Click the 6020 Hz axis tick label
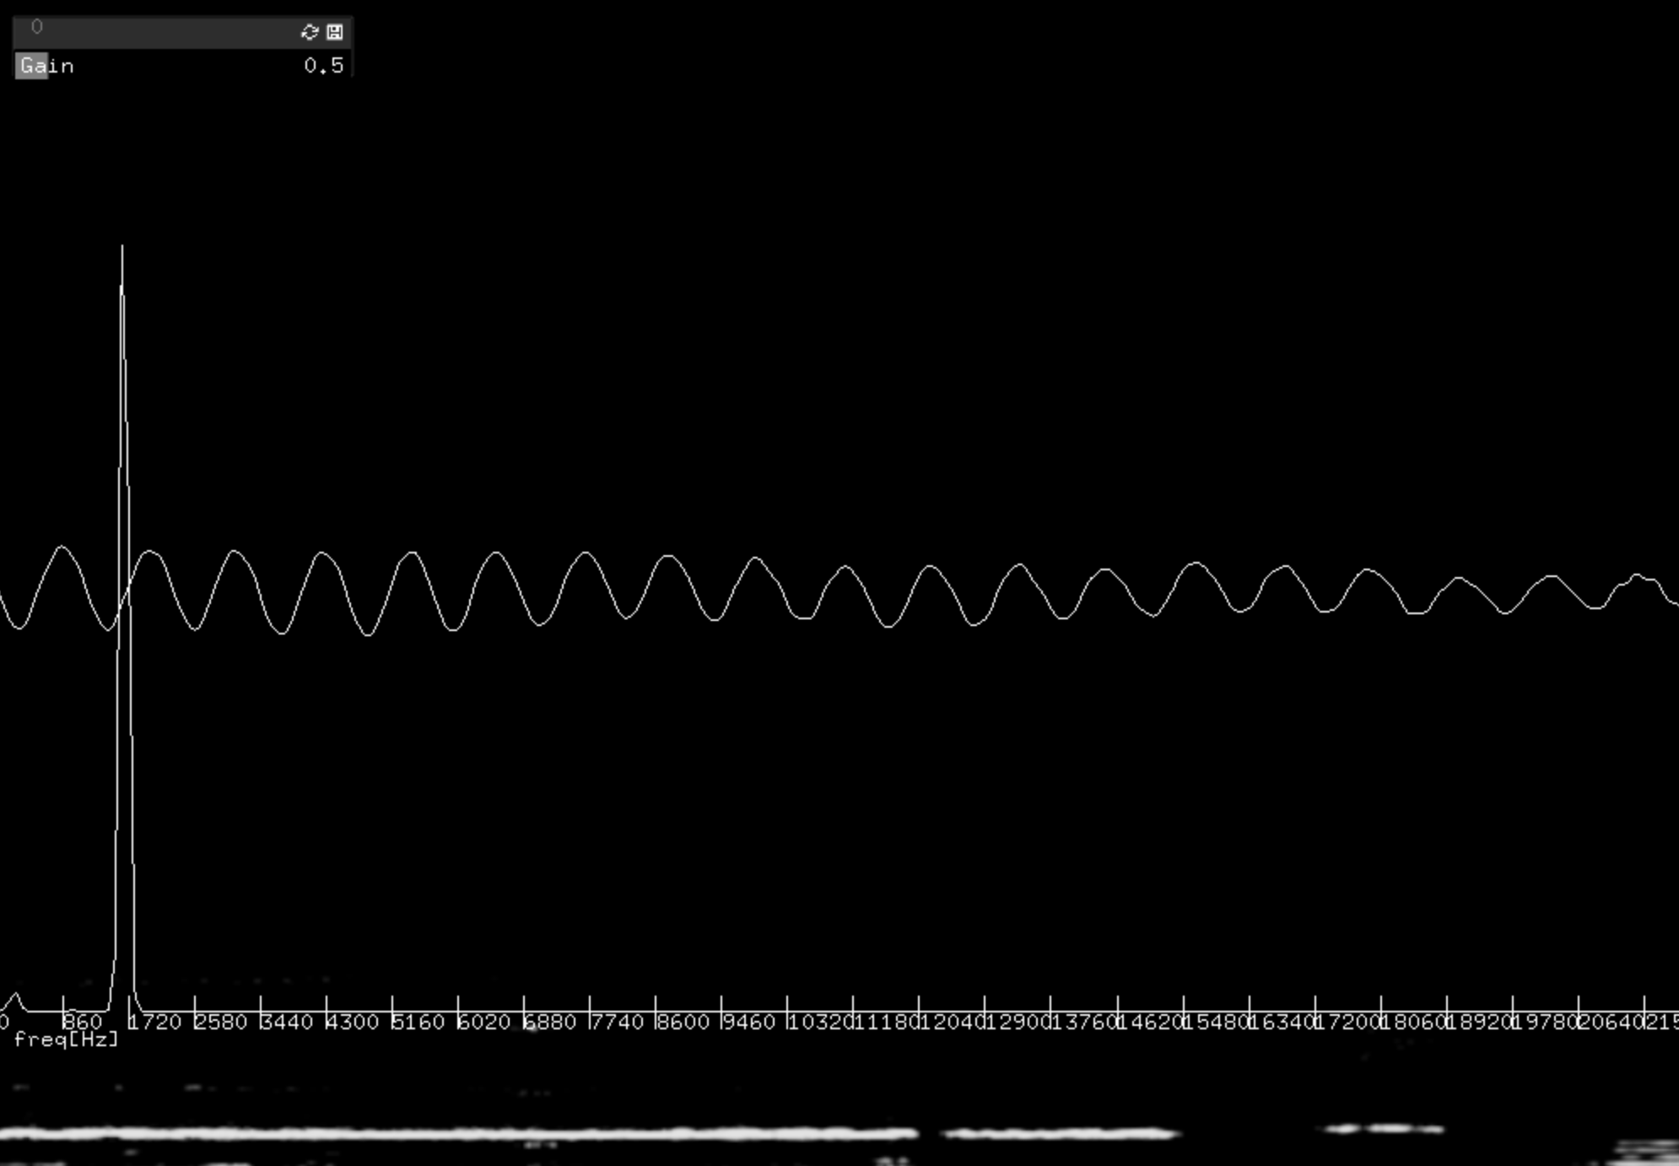This screenshot has height=1166, width=1679. pos(484,1023)
